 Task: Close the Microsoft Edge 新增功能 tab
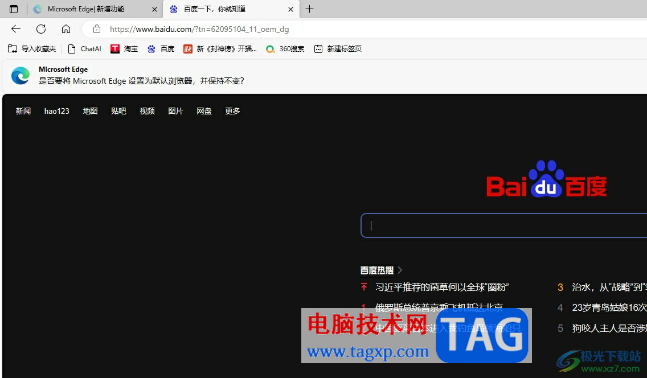(154, 9)
